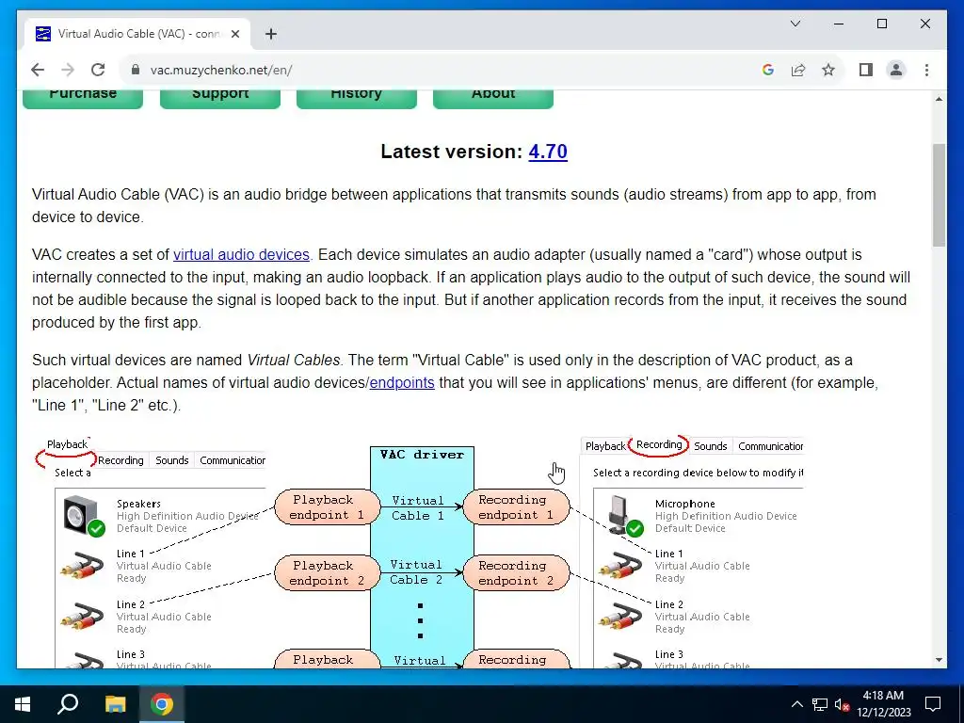Viewport: 964px width, 723px height.
Task: Click the circled Recording tab in right diagram
Action: [658, 444]
